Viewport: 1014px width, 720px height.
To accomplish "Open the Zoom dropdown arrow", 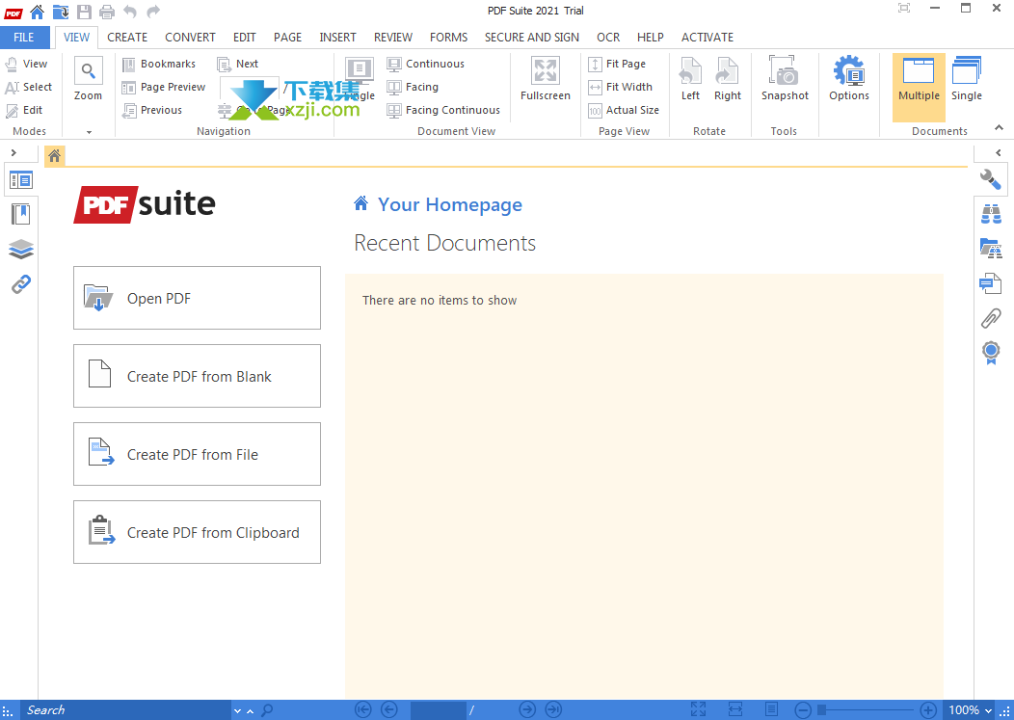I will coord(89,132).
